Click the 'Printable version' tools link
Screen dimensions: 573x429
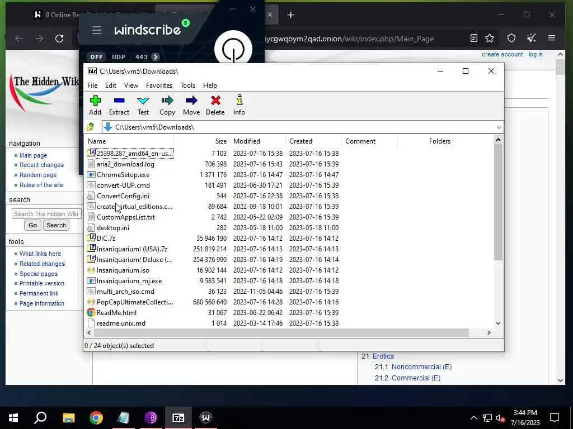pyautogui.click(x=41, y=283)
